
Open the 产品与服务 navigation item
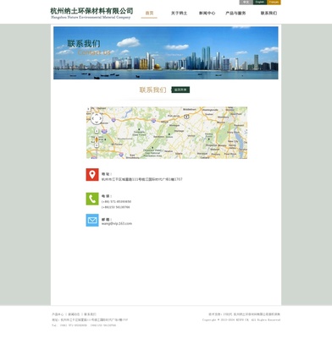[x=235, y=13]
